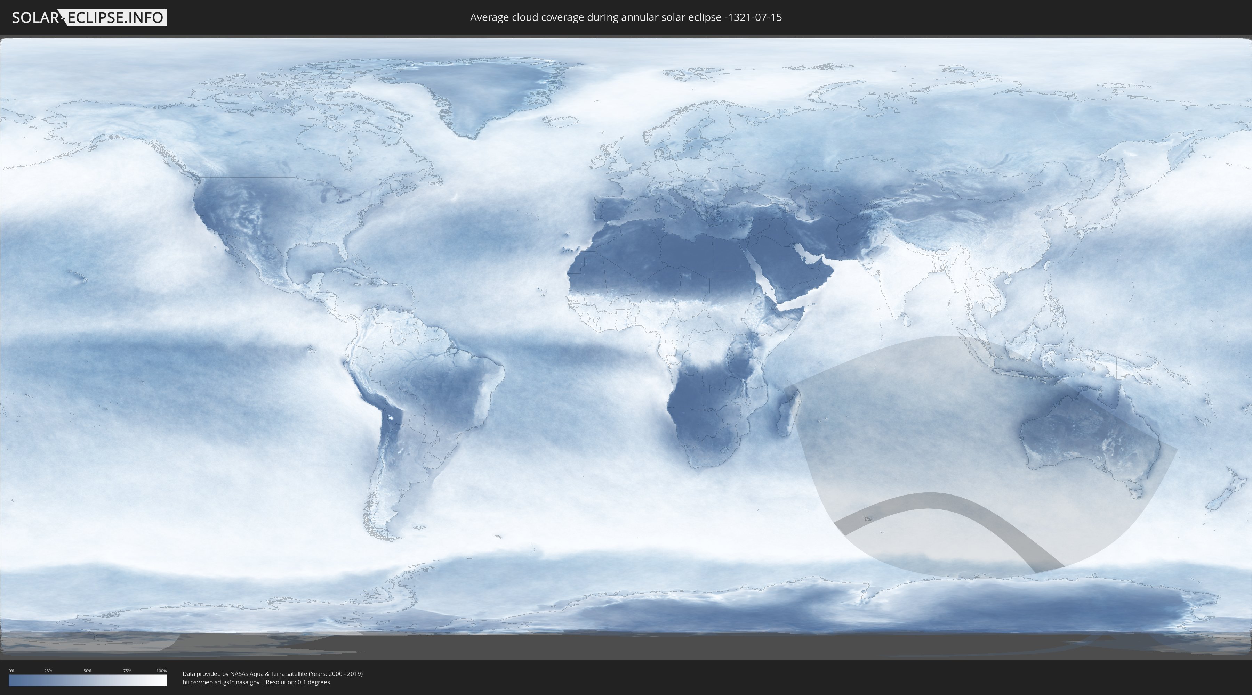Image resolution: width=1252 pixels, height=695 pixels.
Task: Click the Resolution: 0.1 degrees text
Action: (x=297, y=682)
